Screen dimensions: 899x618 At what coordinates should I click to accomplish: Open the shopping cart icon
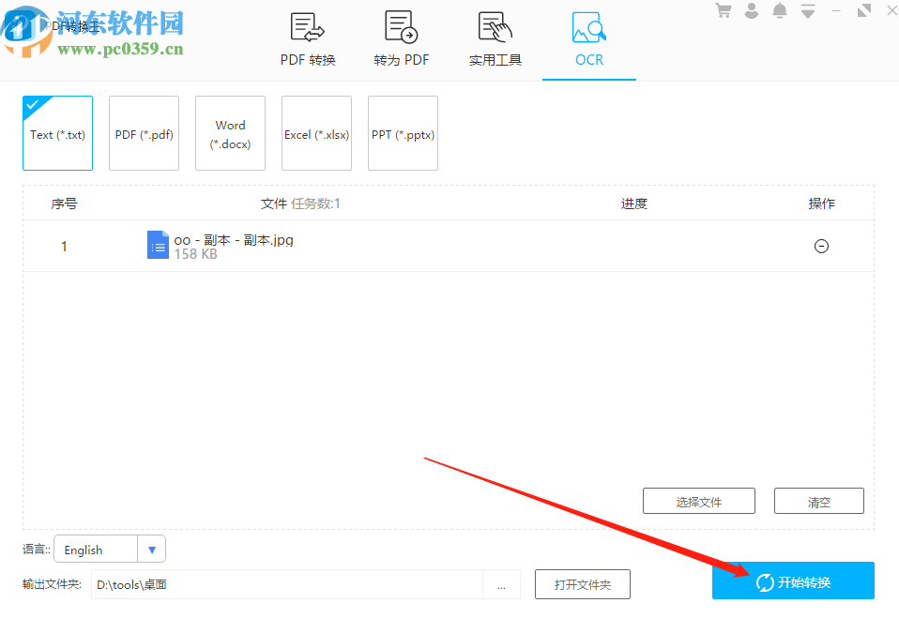(x=724, y=10)
